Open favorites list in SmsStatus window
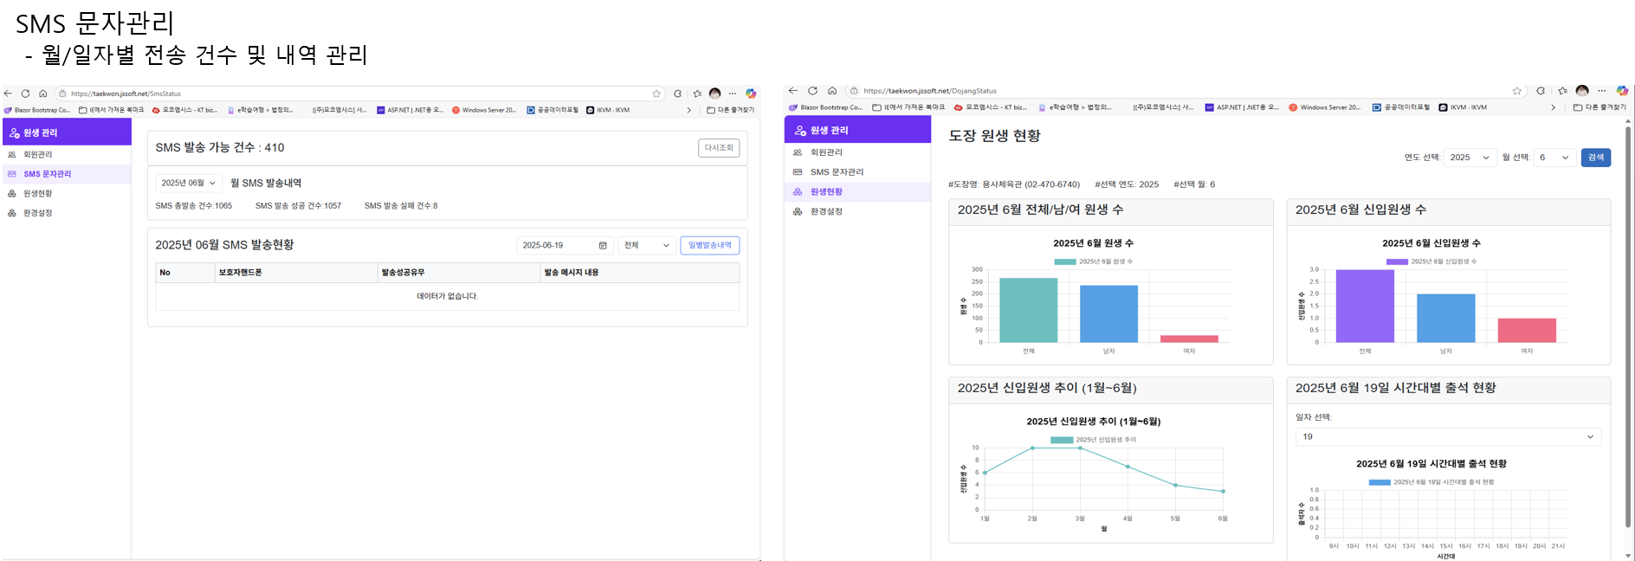1635x561 pixels. 697,93
